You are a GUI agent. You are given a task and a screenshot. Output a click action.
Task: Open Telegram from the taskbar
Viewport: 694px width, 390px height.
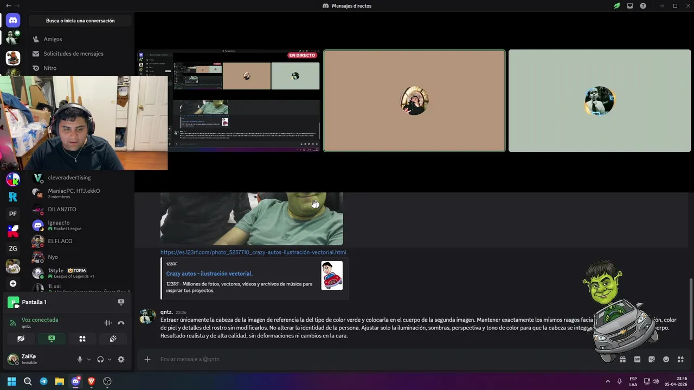43,381
